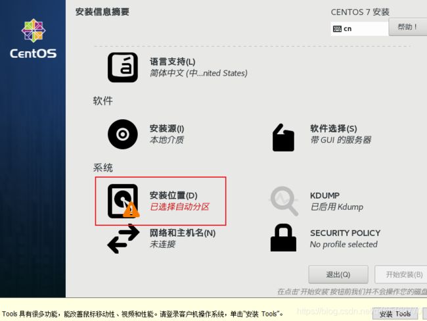Select the 语言支持(L) label
This screenshot has height=321, width=427.
point(172,62)
